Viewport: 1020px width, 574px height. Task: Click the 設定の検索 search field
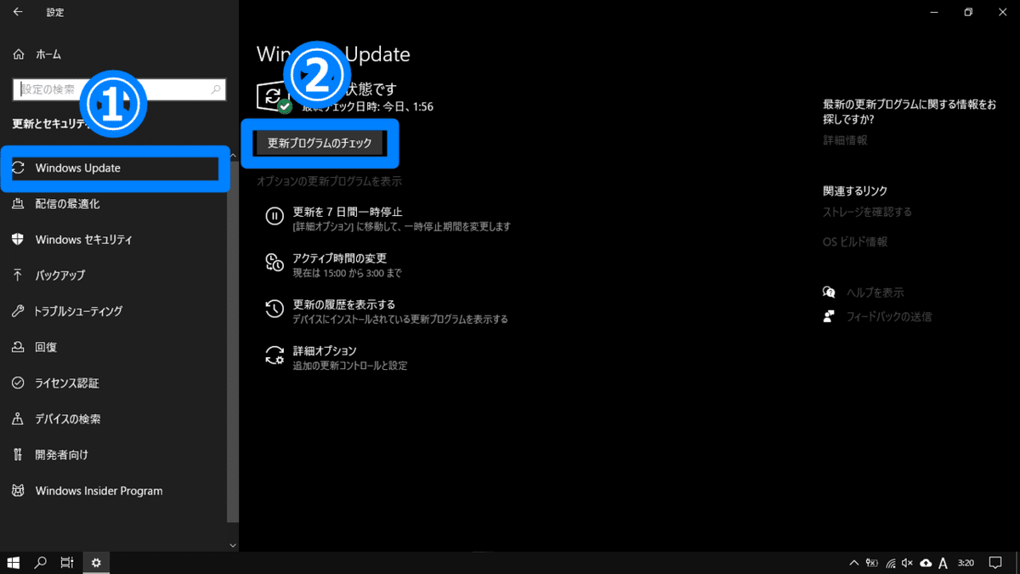(120, 88)
